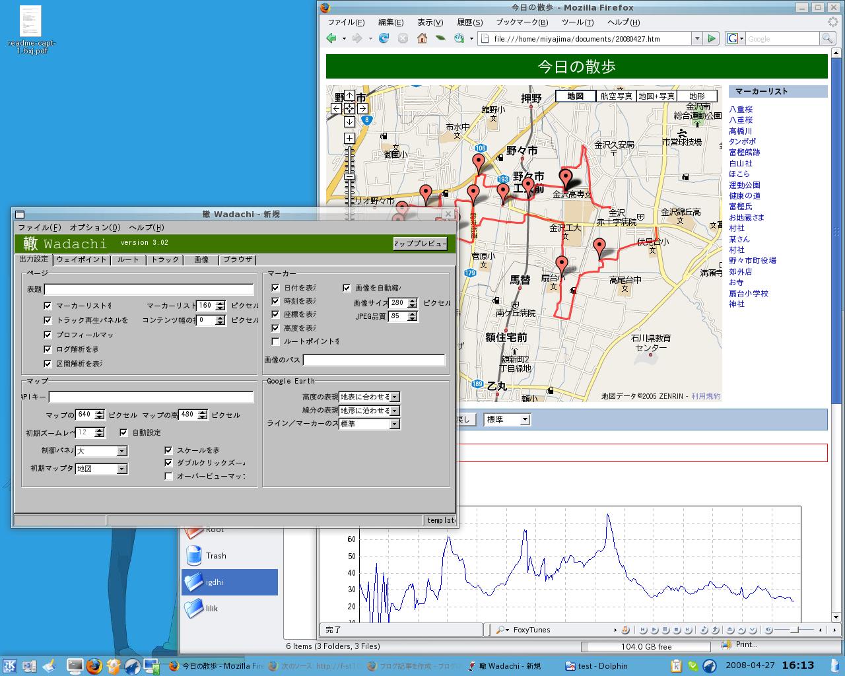The image size is (845, 676).
Task: Open the Trash folder icon in Dolphin
Action: (194, 555)
